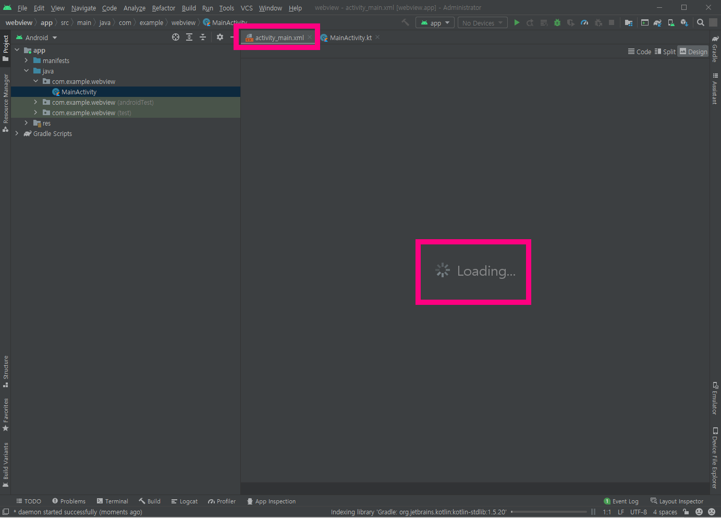The width and height of the screenshot is (721, 518).
Task: Click the happy smiley feedback icon
Action: pyautogui.click(x=699, y=512)
